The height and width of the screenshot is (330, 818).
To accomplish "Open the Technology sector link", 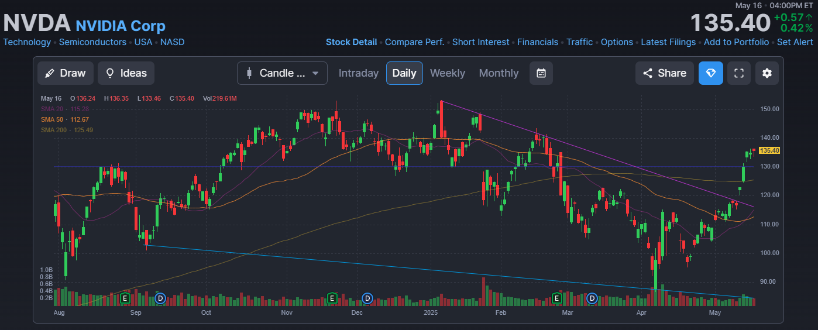I will [x=27, y=42].
